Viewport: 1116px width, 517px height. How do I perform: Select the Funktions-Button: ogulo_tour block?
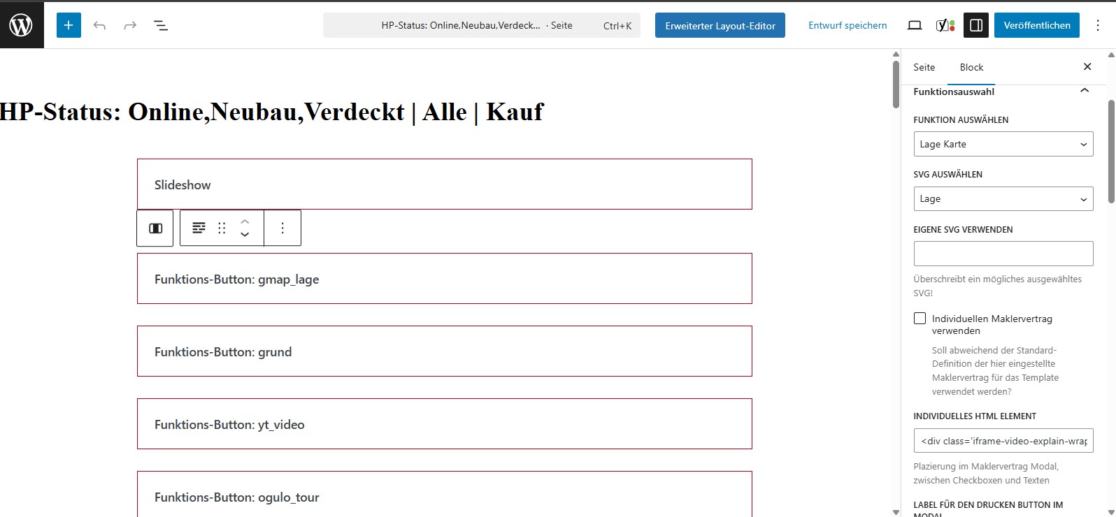click(x=445, y=495)
